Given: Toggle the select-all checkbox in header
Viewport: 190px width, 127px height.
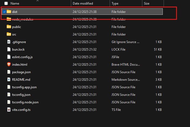Looking at the screenshot, I should [x=6, y=3].
